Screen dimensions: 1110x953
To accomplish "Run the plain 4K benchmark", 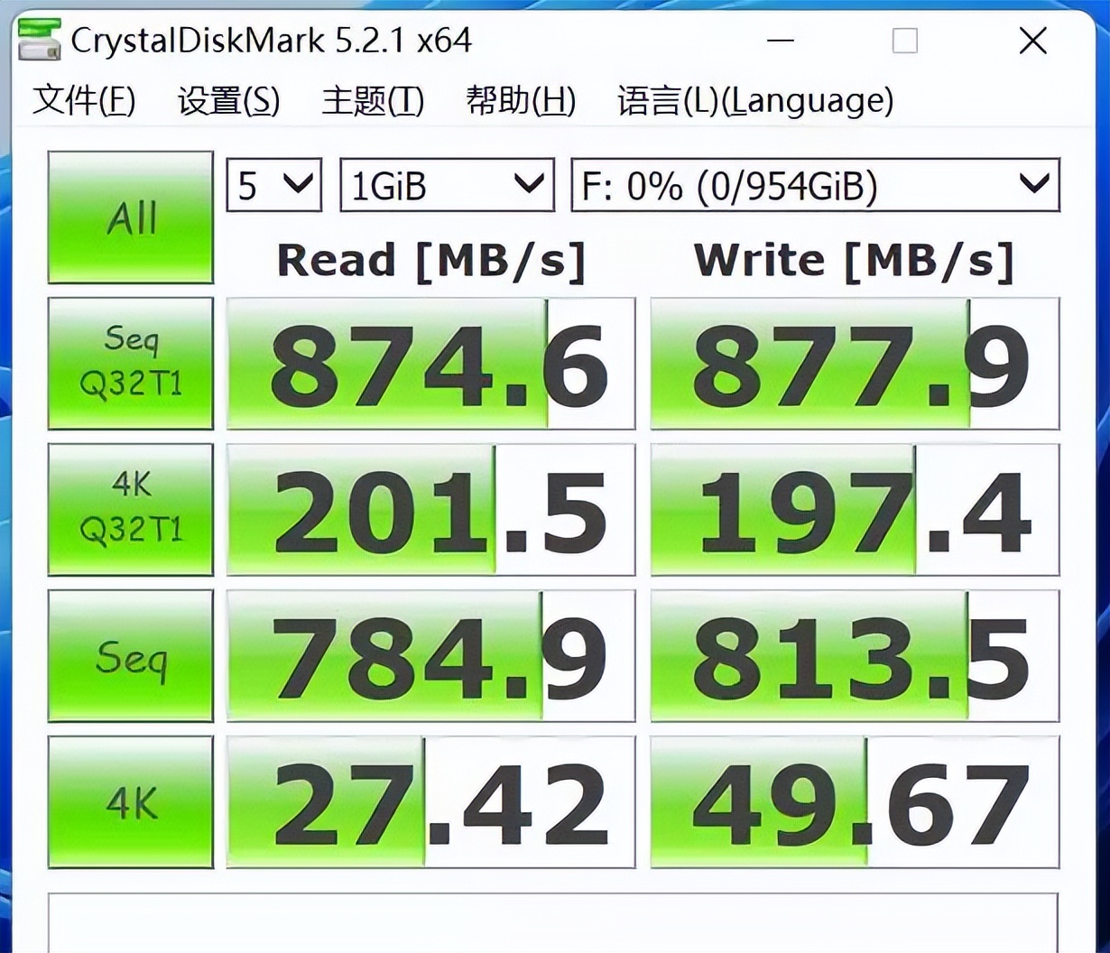I will click(x=131, y=802).
